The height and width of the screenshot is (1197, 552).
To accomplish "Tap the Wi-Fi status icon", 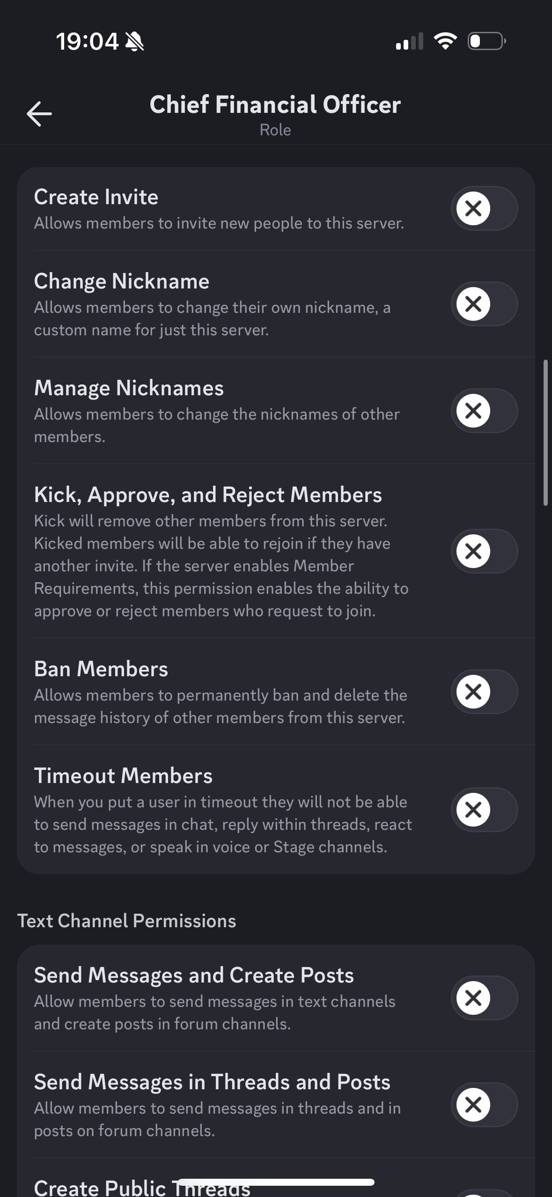I will (x=445, y=41).
